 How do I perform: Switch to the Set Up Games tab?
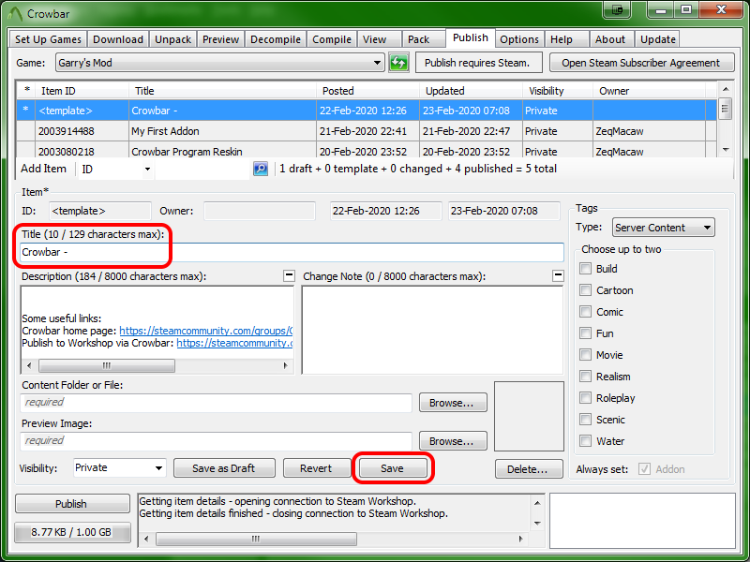pos(48,39)
